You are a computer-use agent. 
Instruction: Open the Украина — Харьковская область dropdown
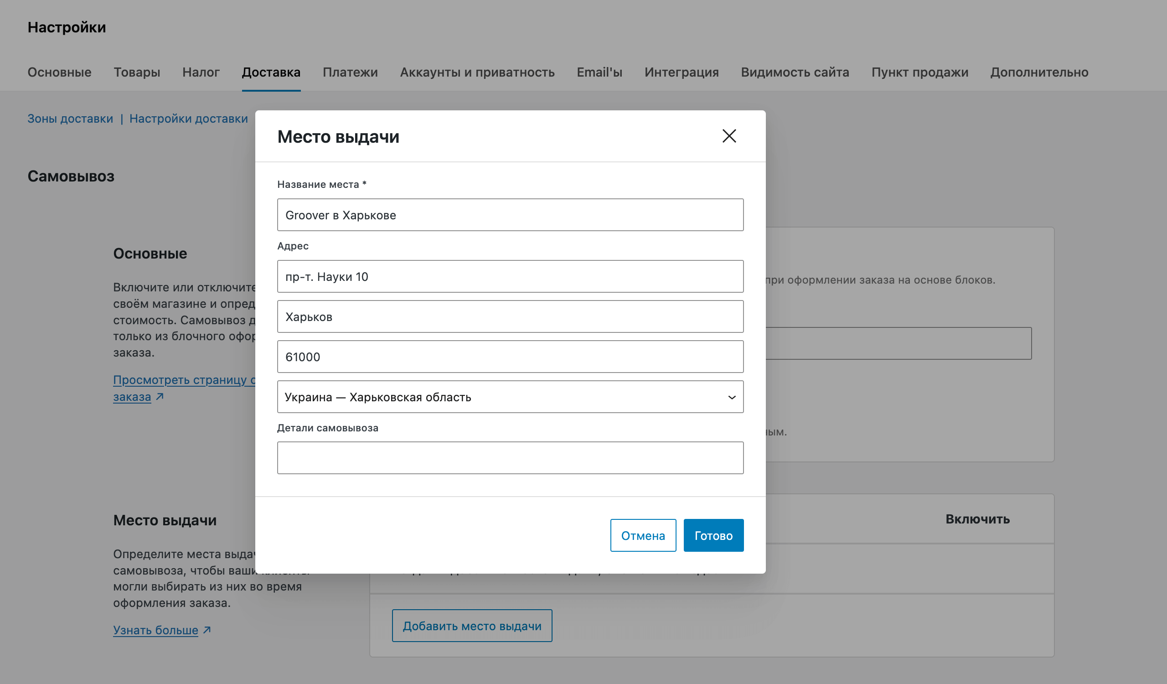click(x=510, y=397)
